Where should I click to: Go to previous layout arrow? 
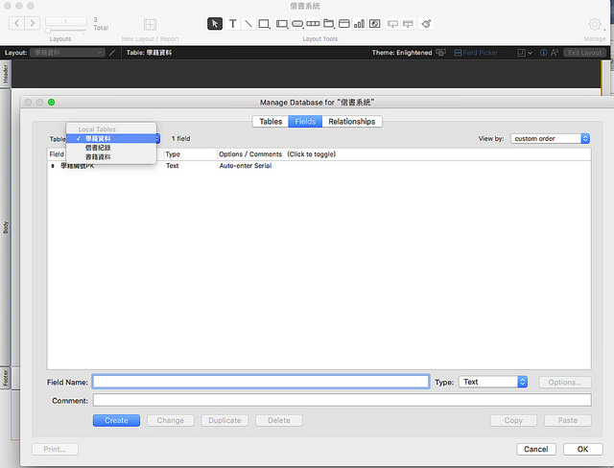17,23
